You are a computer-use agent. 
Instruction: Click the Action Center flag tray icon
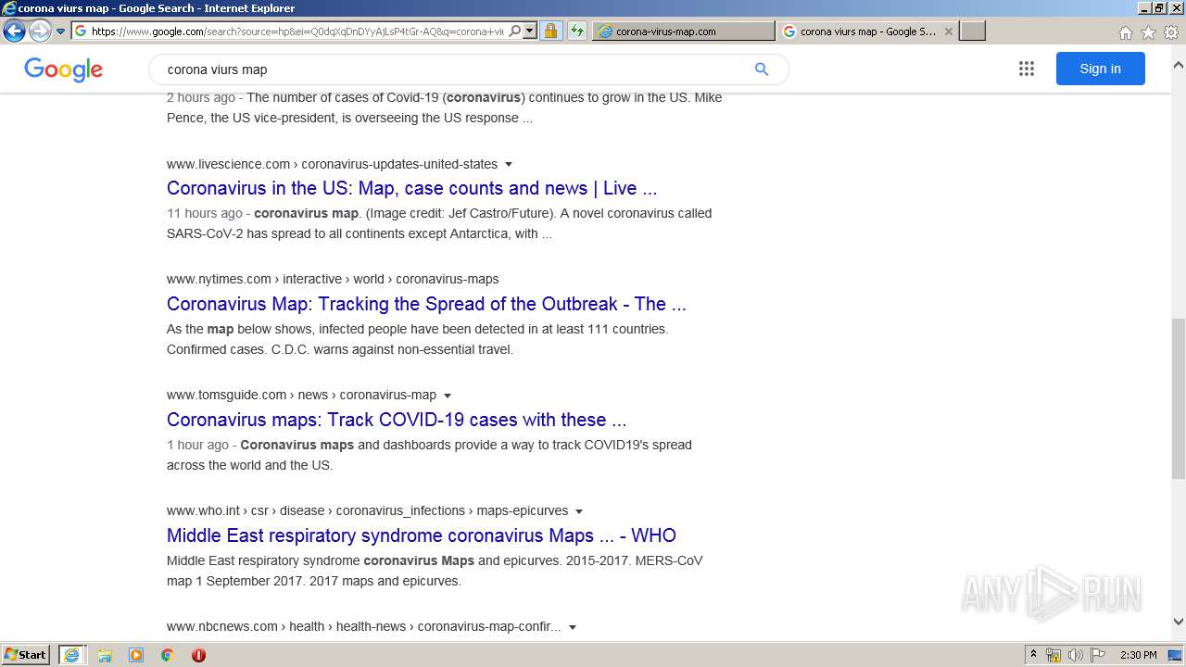click(1098, 655)
